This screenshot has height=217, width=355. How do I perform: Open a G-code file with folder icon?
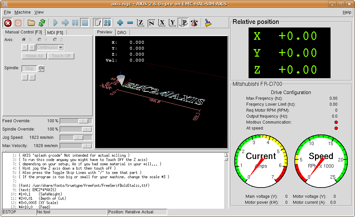coord(31,23)
